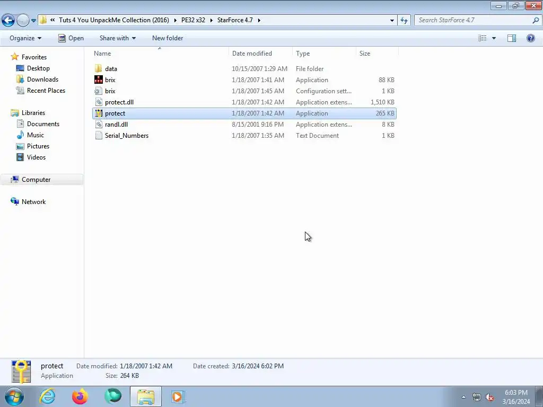The width and height of the screenshot is (543, 407).
Task: Click the 88 KB size of brix
Action: pos(386,80)
